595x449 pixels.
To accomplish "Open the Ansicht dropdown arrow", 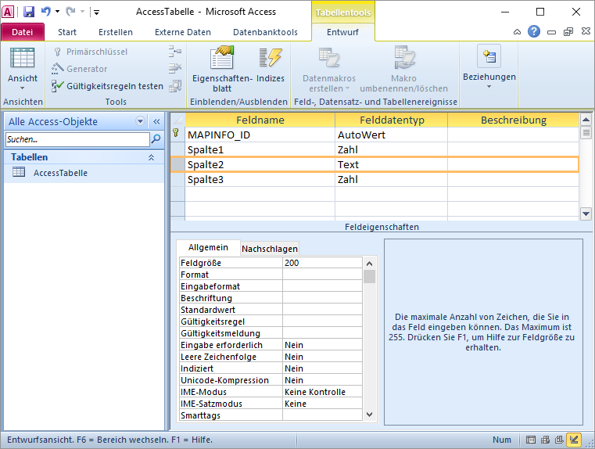I will pyautogui.click(x=23, y=88).
